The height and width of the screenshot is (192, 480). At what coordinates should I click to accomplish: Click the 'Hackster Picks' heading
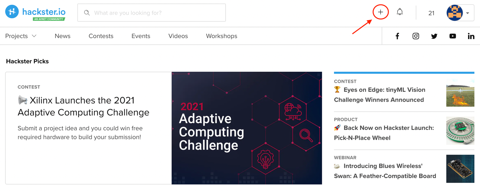[27, 61]
